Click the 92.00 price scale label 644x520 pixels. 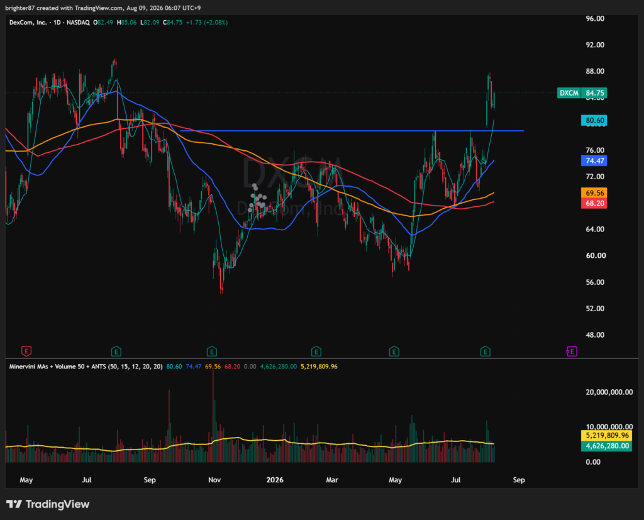[x=595, y=45]
